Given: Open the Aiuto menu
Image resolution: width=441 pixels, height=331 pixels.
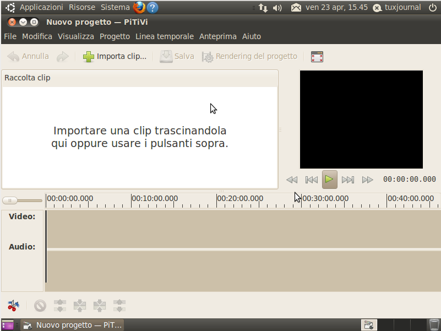Looking at the screenshot, I should [x=252, y=36].
